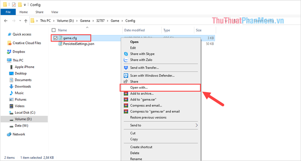
Task: Choose Share with Skype
Action: coord(142,54)
